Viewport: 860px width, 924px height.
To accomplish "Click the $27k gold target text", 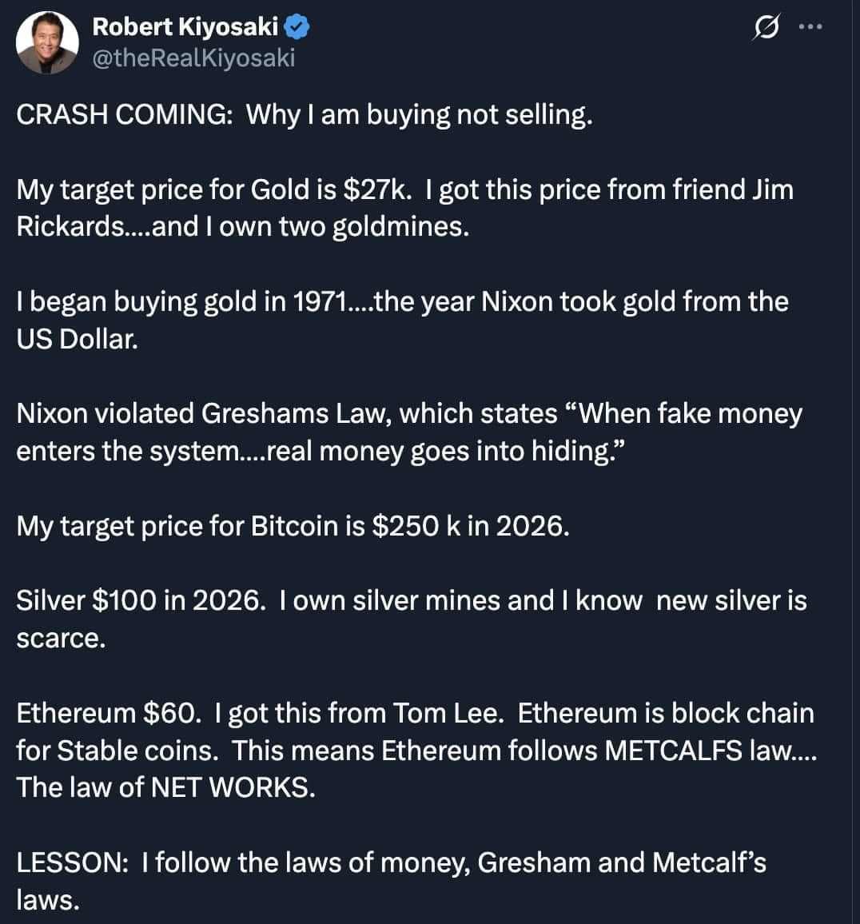I will point(376,189).
